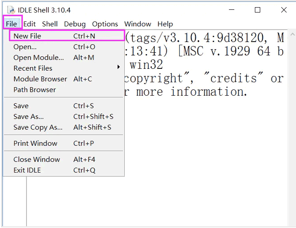Open the Help menu

(x=165, y=24)
